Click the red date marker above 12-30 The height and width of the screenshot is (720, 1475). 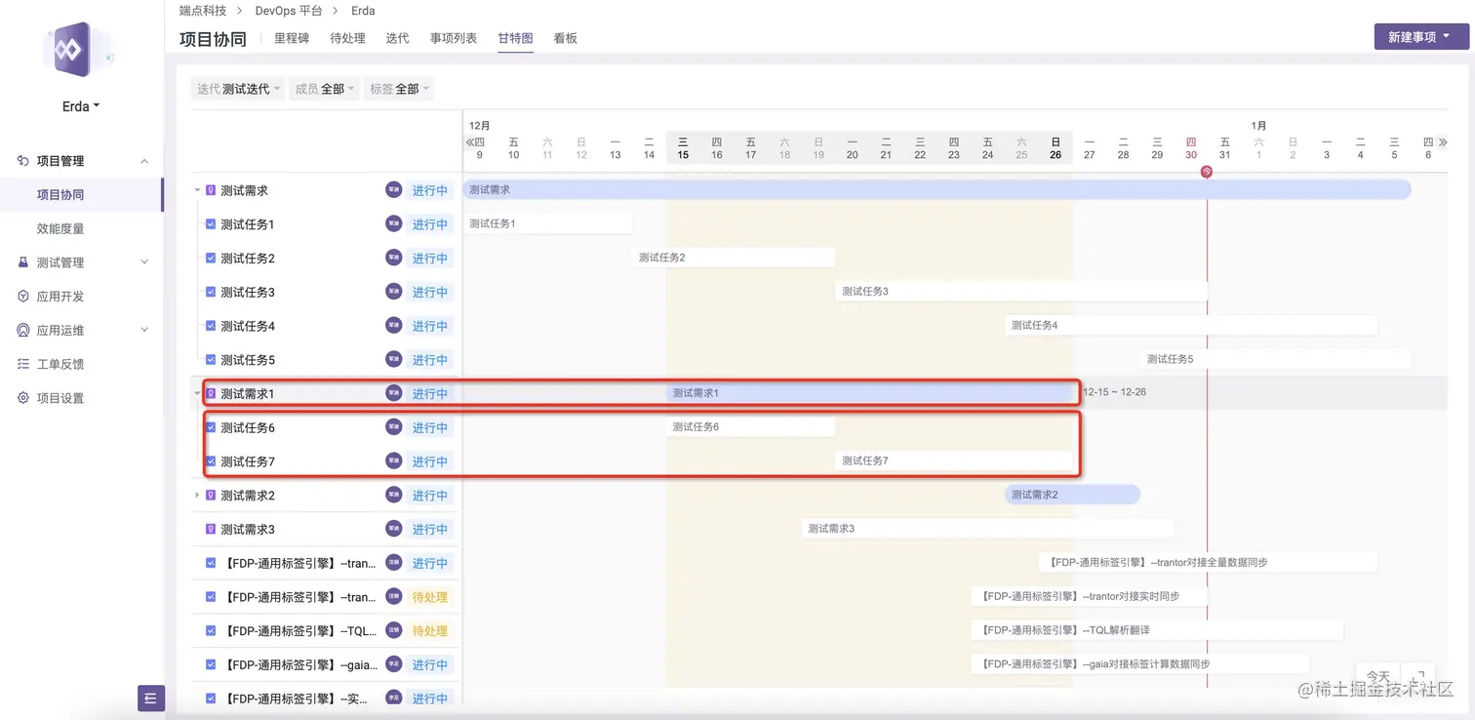click(1207, 172)
